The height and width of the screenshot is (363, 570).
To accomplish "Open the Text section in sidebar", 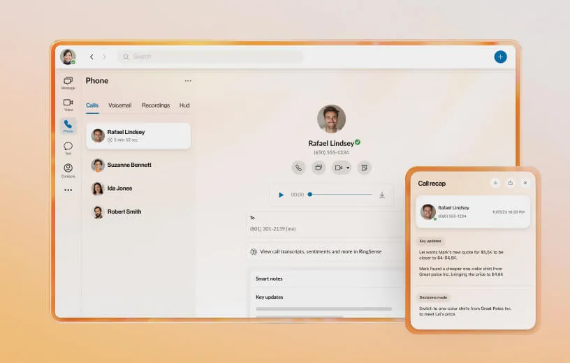I will coord(68,147).
